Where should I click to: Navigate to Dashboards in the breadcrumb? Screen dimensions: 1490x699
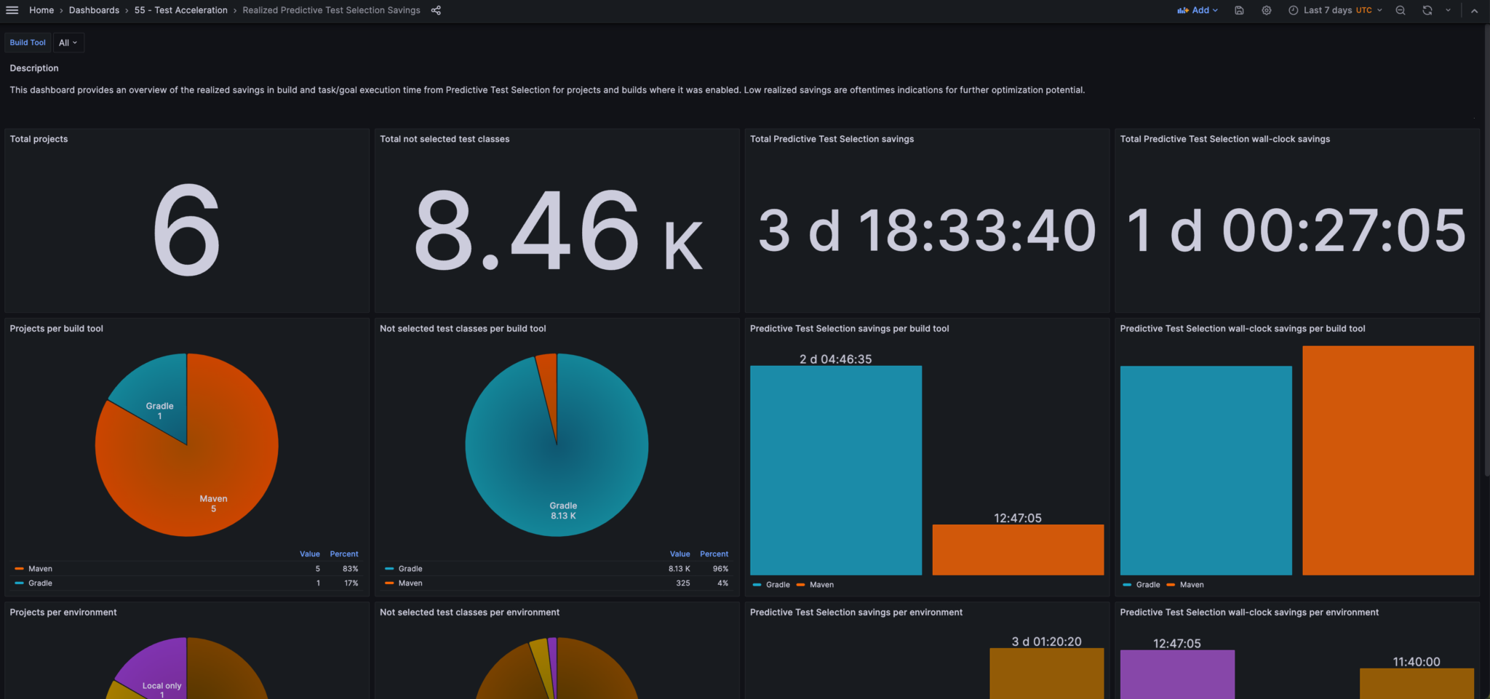click(x=94, y=10)
